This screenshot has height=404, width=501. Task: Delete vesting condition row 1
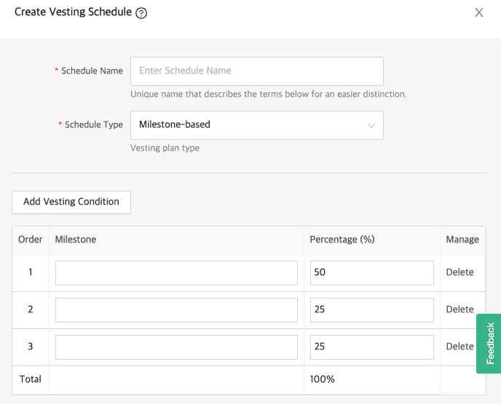(459, 273)
